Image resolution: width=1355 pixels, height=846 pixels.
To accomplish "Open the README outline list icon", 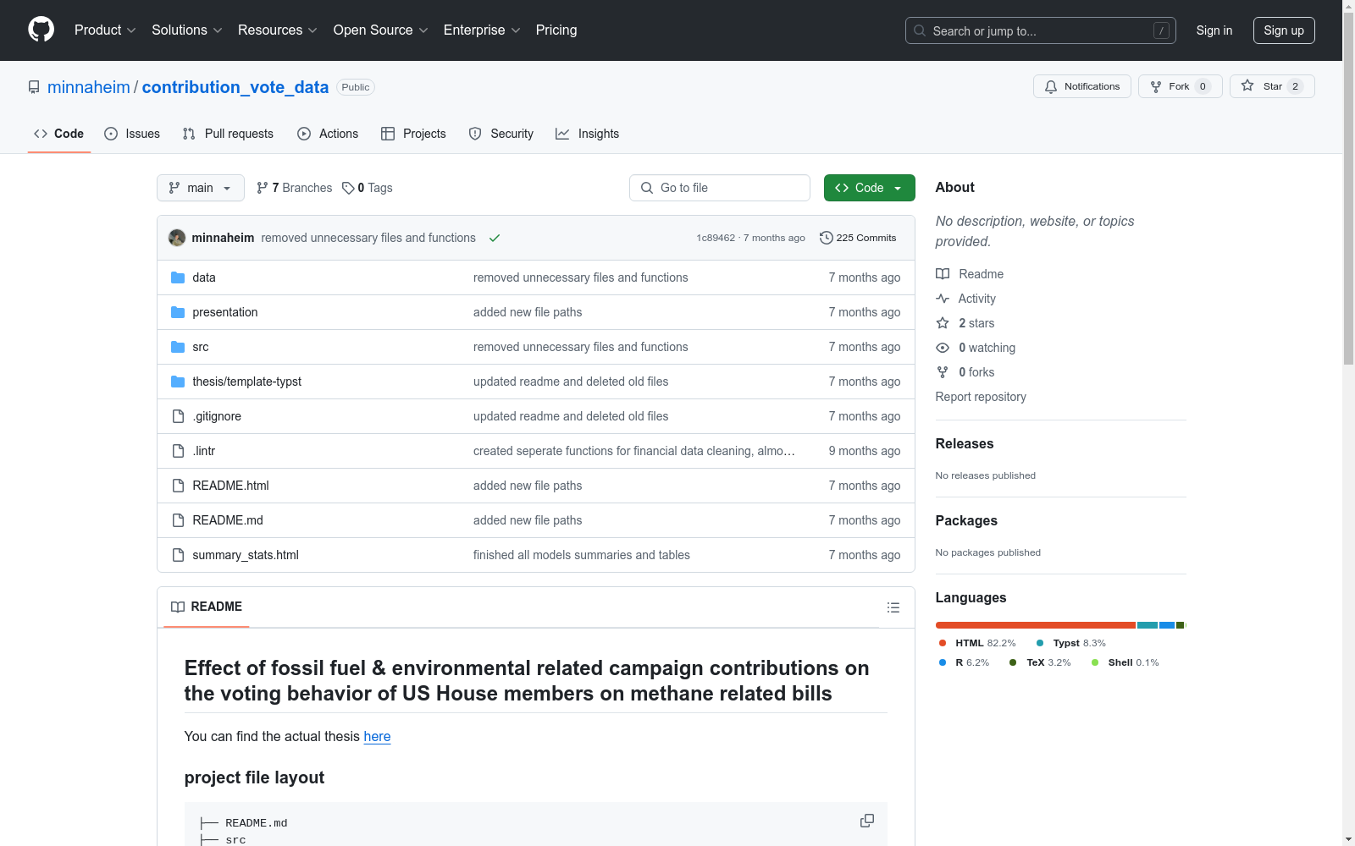I will [893, 607].
